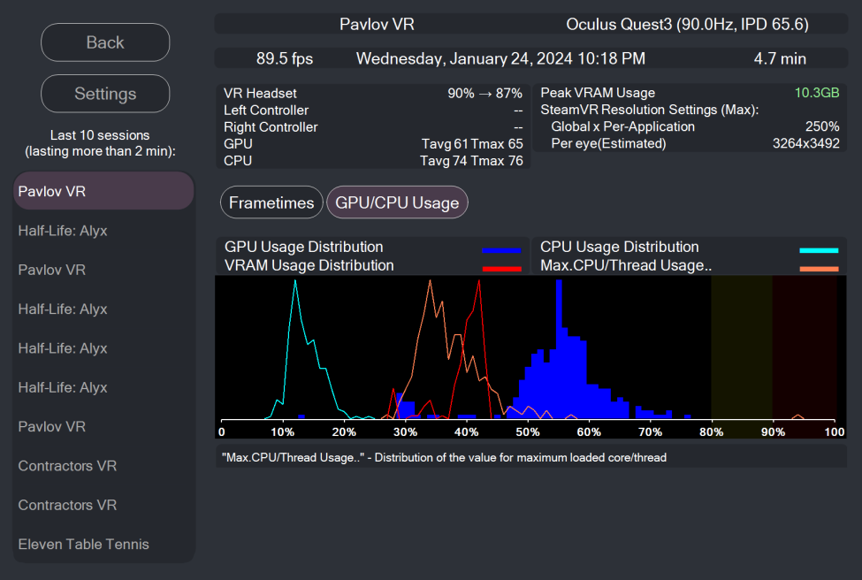862x580 pixels.
Task: Select the highlighted Pavlov VR session
Action: pos(103,191)
